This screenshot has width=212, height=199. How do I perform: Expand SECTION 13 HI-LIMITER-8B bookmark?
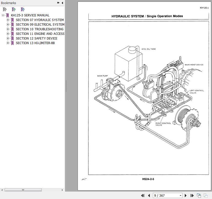click(8, 43)
